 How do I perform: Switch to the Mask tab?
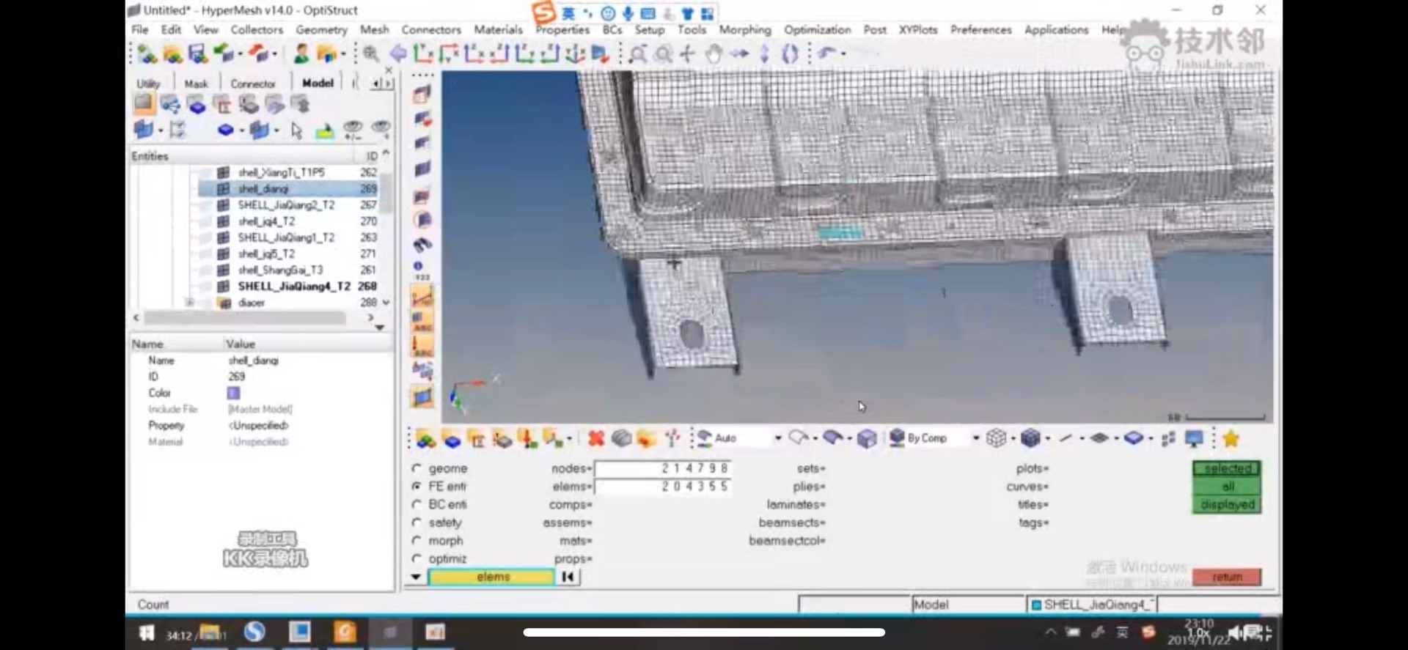[196, 84]
